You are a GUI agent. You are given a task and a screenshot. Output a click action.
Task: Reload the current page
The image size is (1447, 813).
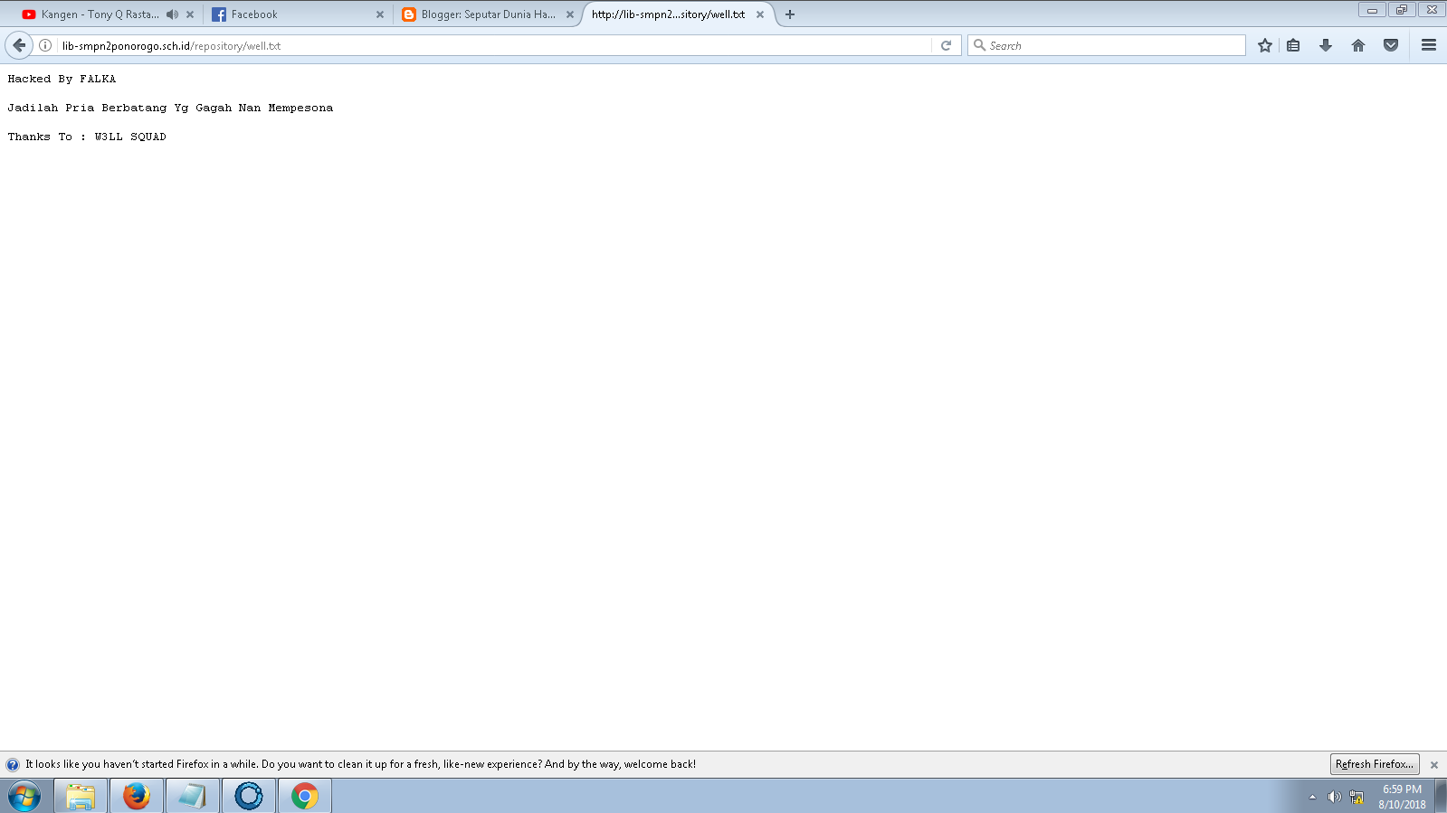pos(946,45)
